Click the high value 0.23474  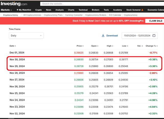click(108, 107)
